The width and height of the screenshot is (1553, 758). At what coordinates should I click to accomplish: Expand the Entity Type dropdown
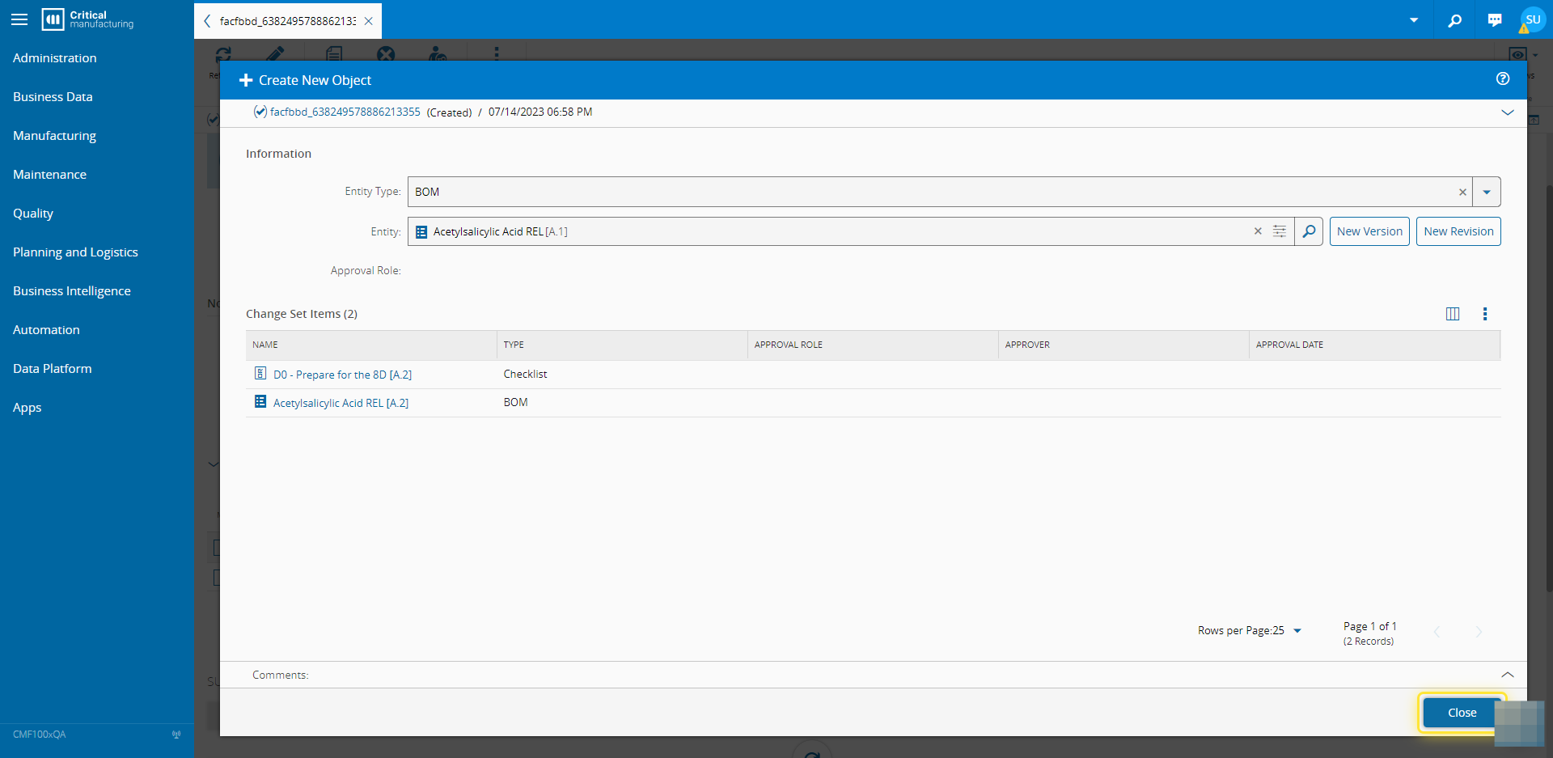coord(1487,193)
